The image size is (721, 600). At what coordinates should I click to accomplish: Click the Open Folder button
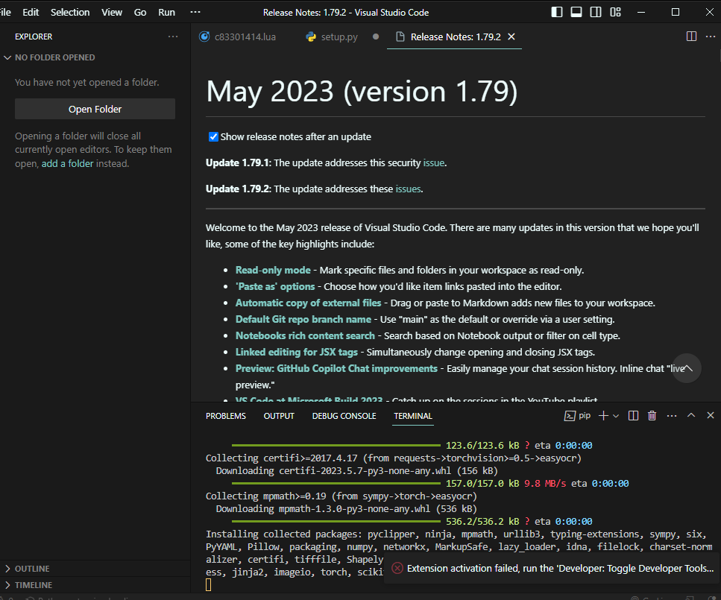click(95, 109)
